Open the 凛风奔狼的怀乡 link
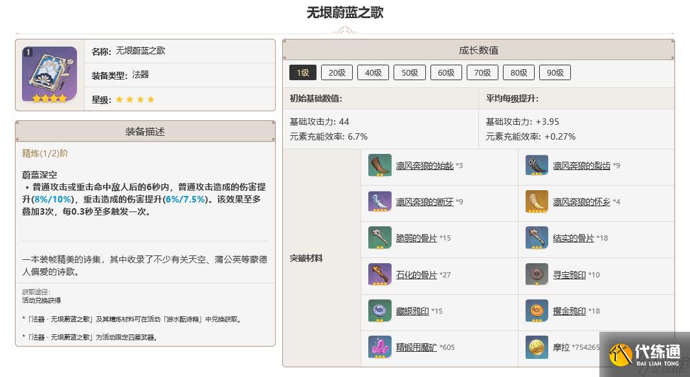Image resolution: width=690 pixels, height=377 pixels. click(582, 202)
